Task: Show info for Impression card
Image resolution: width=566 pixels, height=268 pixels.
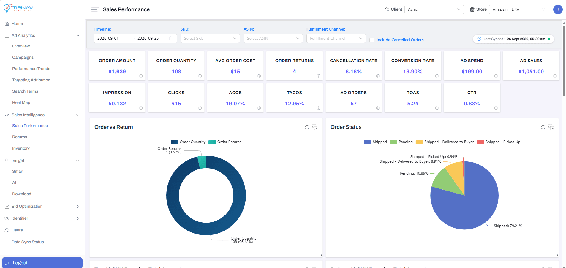Action: point(141,108)
